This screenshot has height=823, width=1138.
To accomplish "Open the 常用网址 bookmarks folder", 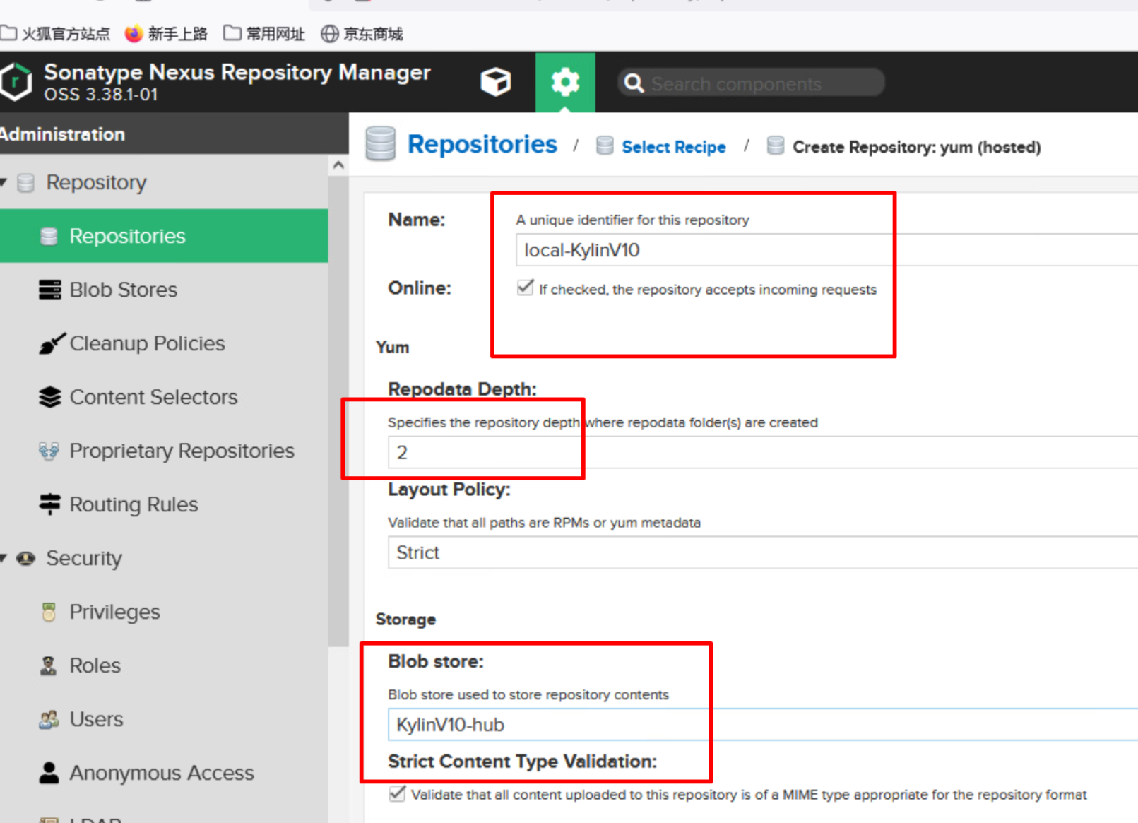I will click(x=264, y=33).
